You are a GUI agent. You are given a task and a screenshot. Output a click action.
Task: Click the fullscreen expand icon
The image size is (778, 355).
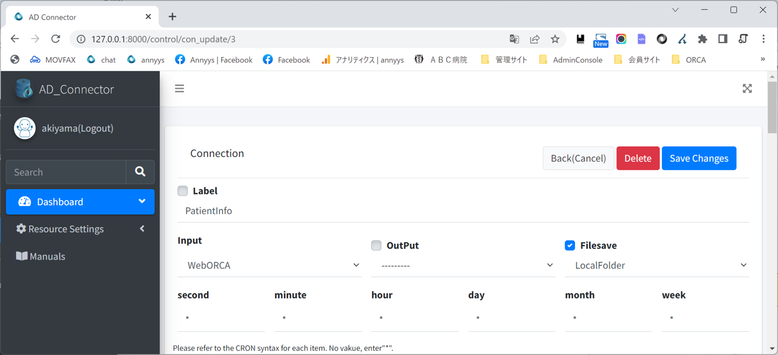(747, 89)
